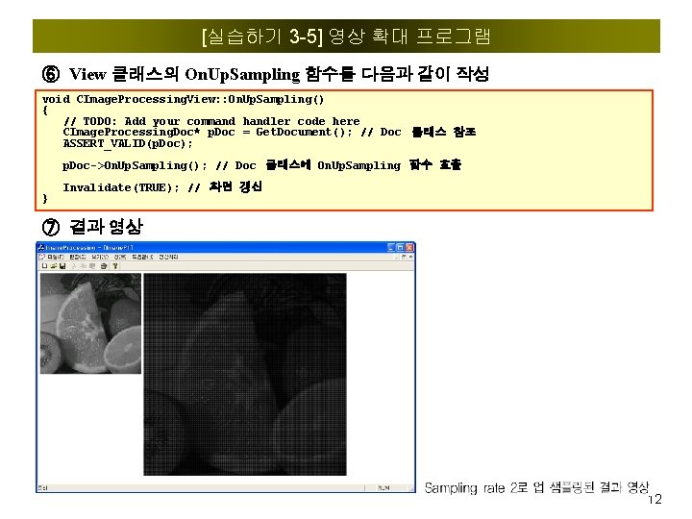
Task: Open the 파일(F) menu
Action: point(56,257)
